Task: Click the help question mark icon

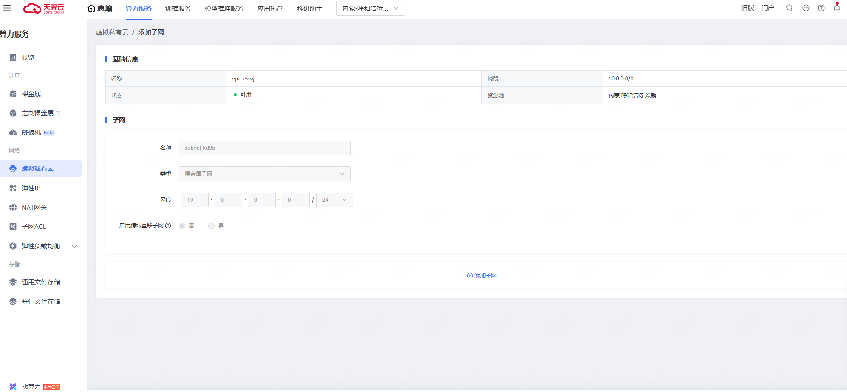Action: pos(821,8)
